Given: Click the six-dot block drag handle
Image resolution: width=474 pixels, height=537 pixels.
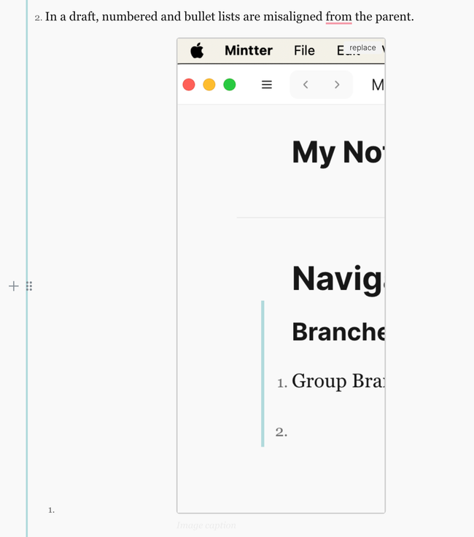Looking at the screenshot, I should [29, 286].
